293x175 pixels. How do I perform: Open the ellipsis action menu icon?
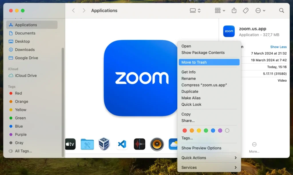tap(258, 11)
